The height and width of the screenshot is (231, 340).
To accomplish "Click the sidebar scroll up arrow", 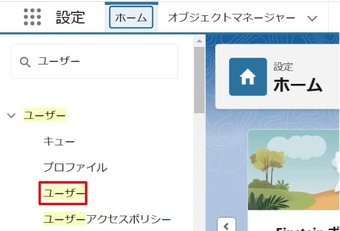I will [199, 41].
